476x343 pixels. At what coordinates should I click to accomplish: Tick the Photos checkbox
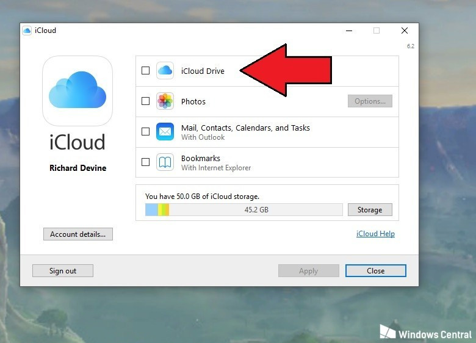click(146, 101)
